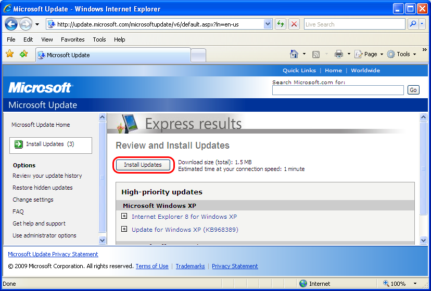Open Use administrator options
Viewport: 431px width, 291px height.
44,235
